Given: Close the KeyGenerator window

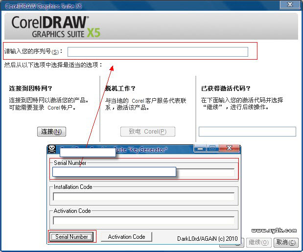Looking at the screenshot, I should 229,148.
